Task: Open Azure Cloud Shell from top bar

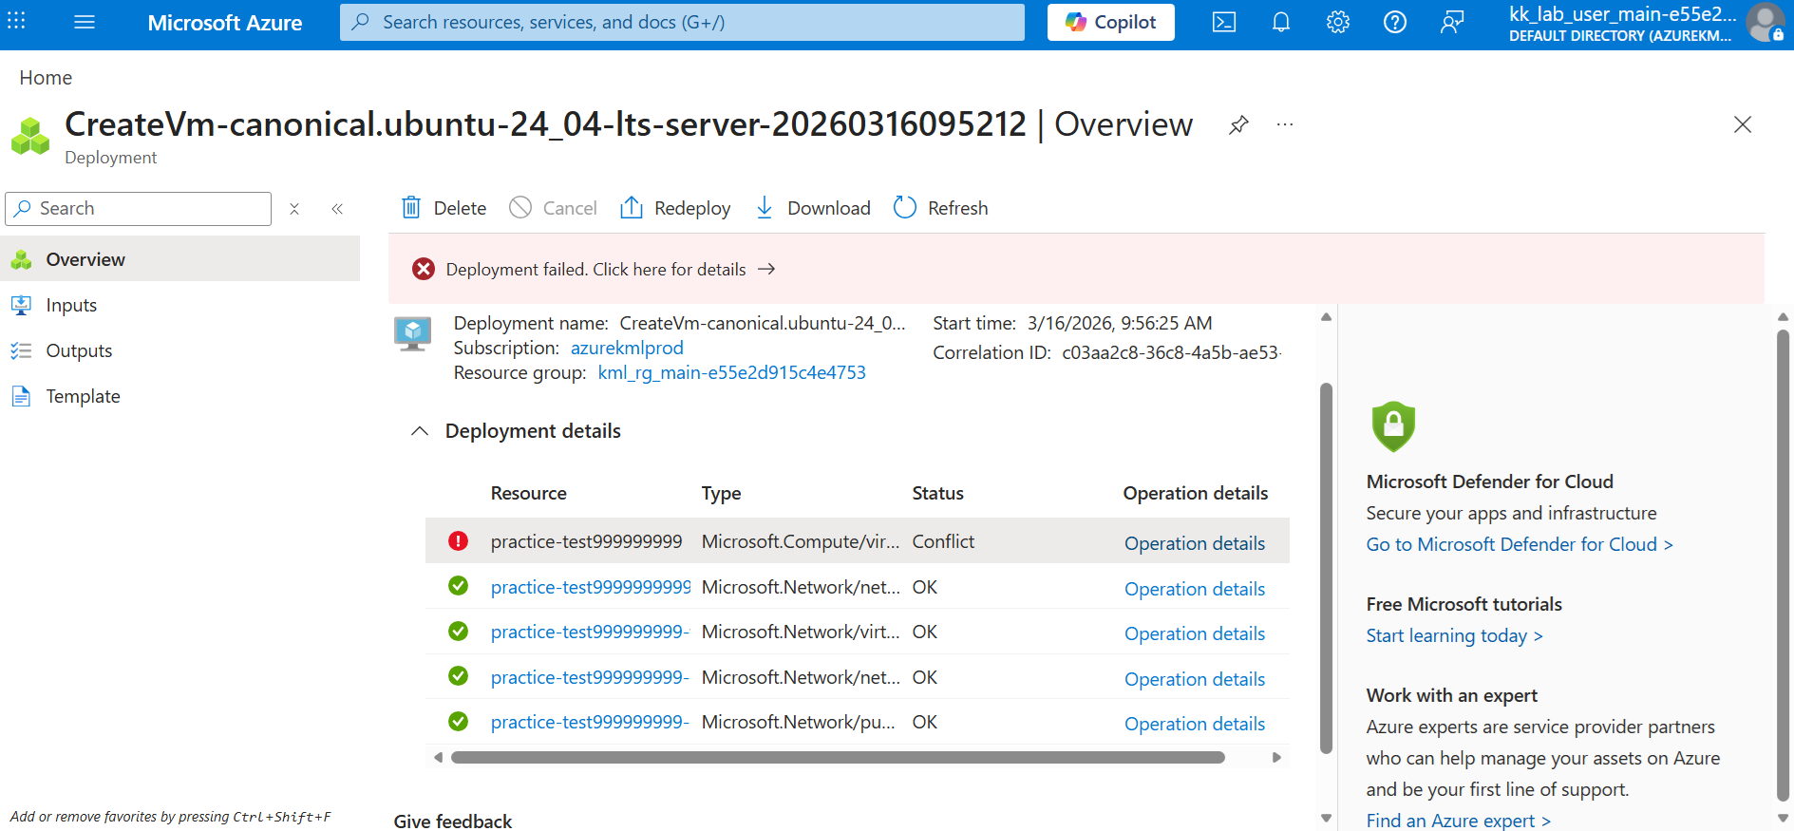Action: tap(1223, 22)
